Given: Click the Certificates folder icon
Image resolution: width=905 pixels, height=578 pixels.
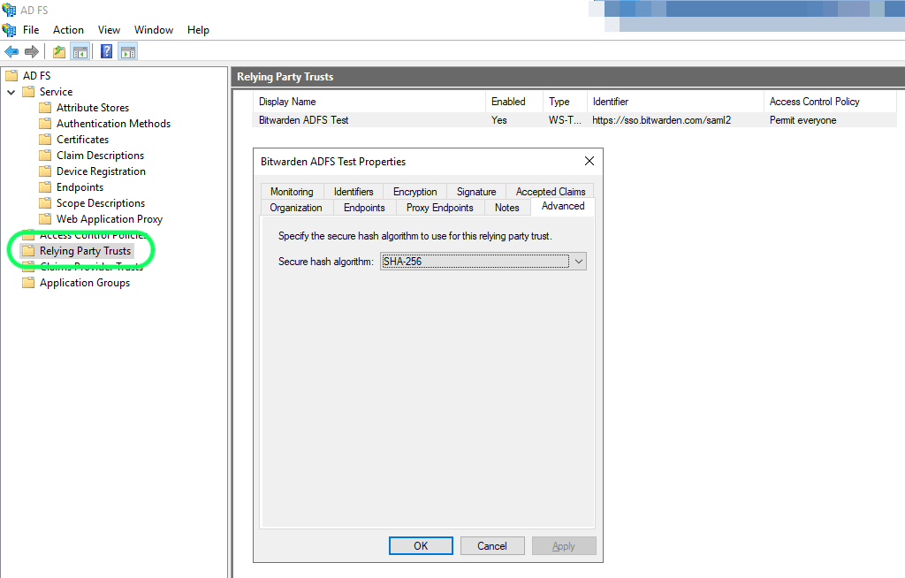Looking at the screenshot, I should click(x=45, y=139).
